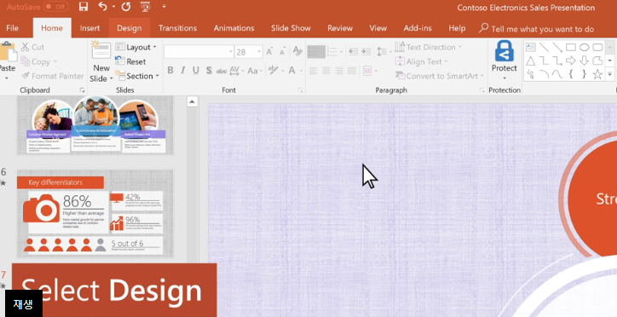Select the Oval shape
Image resolution: width=617 pixels, height=317 pixels.
click(x=585, y=48)
